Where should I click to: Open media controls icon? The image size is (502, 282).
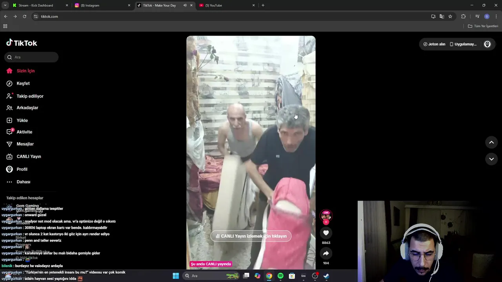(x=477, y=16)
